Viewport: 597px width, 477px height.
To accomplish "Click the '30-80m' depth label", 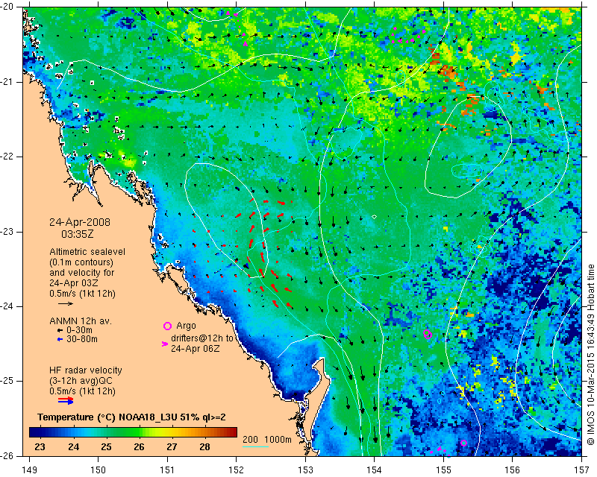I will coord(82,339).
